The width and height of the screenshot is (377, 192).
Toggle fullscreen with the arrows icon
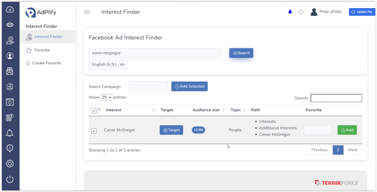click(301, 12)
